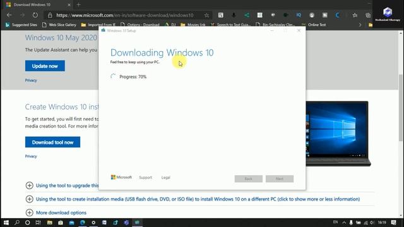404x227 pixels.
Task: Click the Next button in Windows 10 Setup
Action: coord(280,178)
